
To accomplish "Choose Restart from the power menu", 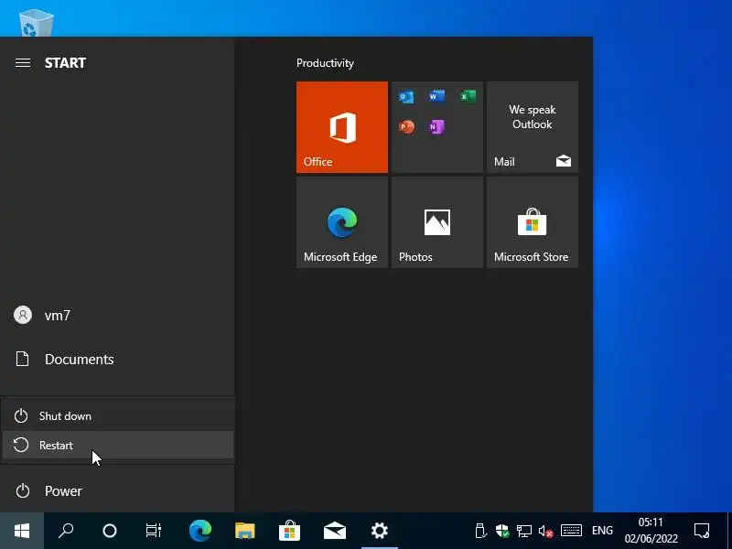I will click(118, 445).
